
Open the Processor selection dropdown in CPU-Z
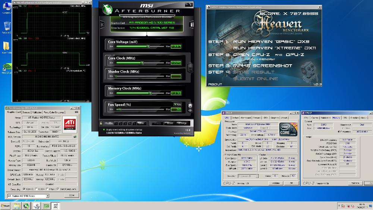coord(257,176)
